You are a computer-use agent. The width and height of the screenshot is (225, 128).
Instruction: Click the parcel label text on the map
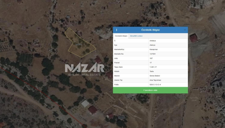[x=79, y=44]
